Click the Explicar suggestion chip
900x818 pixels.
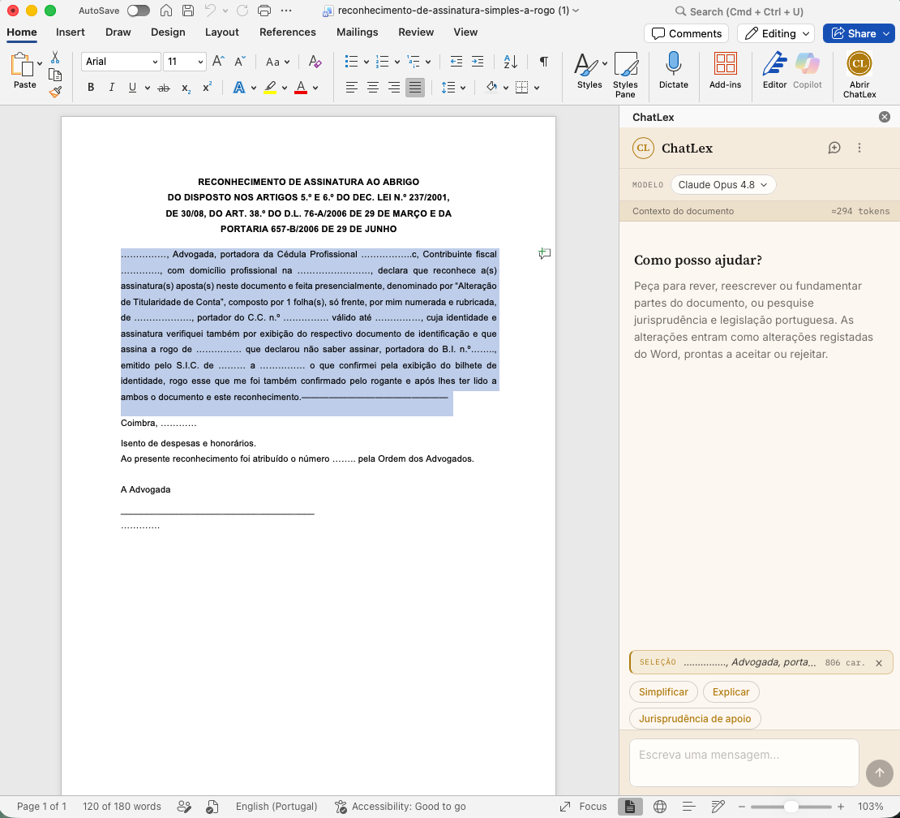point(731,691)
